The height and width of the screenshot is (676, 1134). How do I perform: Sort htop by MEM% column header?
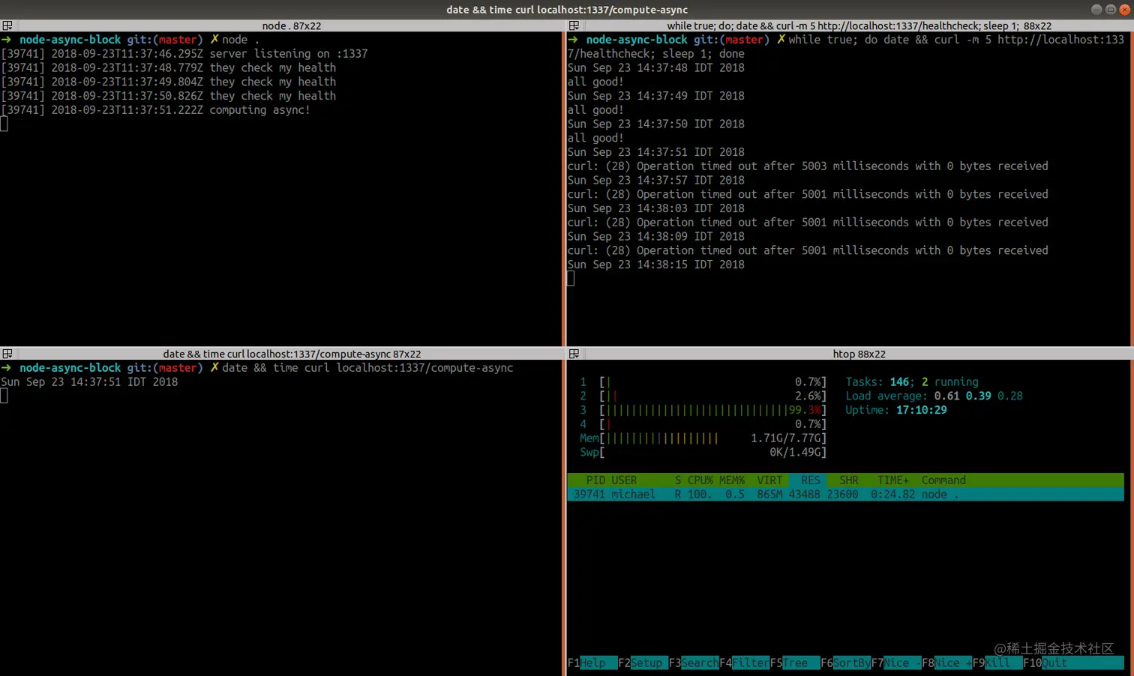tap(732, 480)
